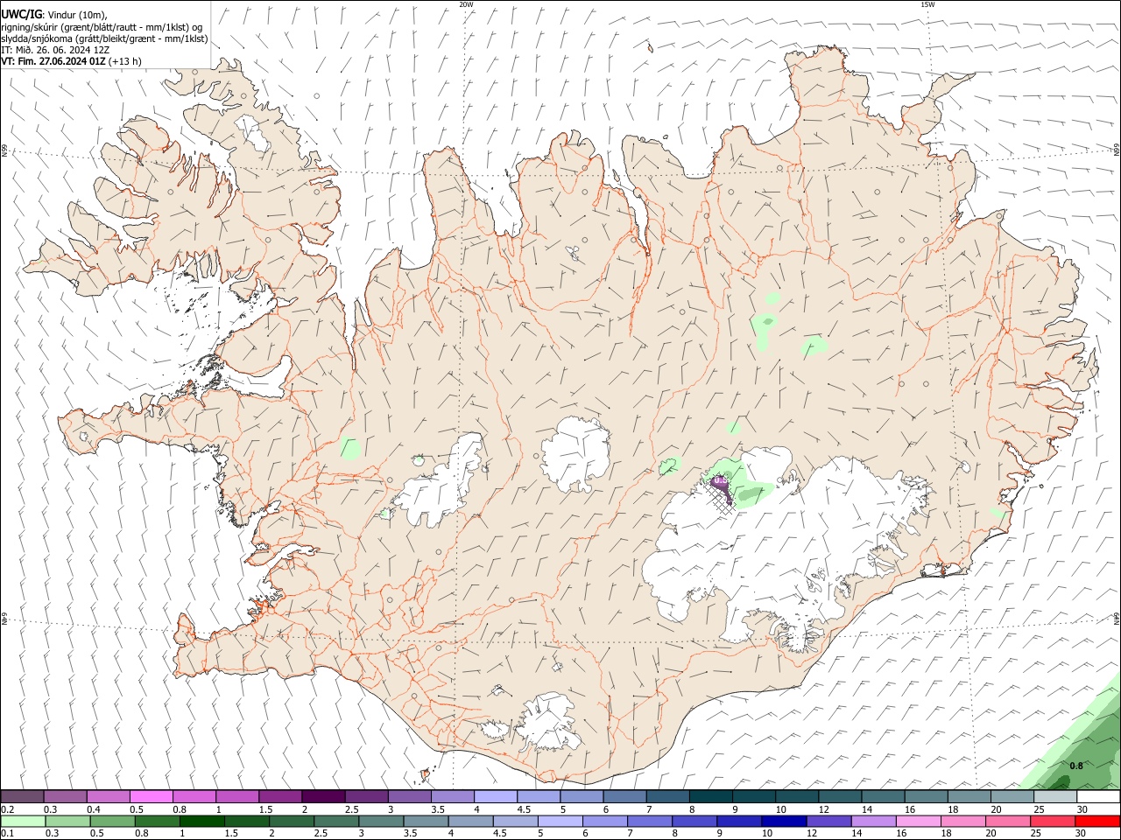Viewport: 1121px width, 840px height.
Task: Click the snow legend swatch labeled 18
Action: tap(969, 796)
